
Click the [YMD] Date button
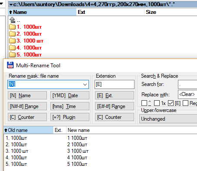tap(70, 95)
